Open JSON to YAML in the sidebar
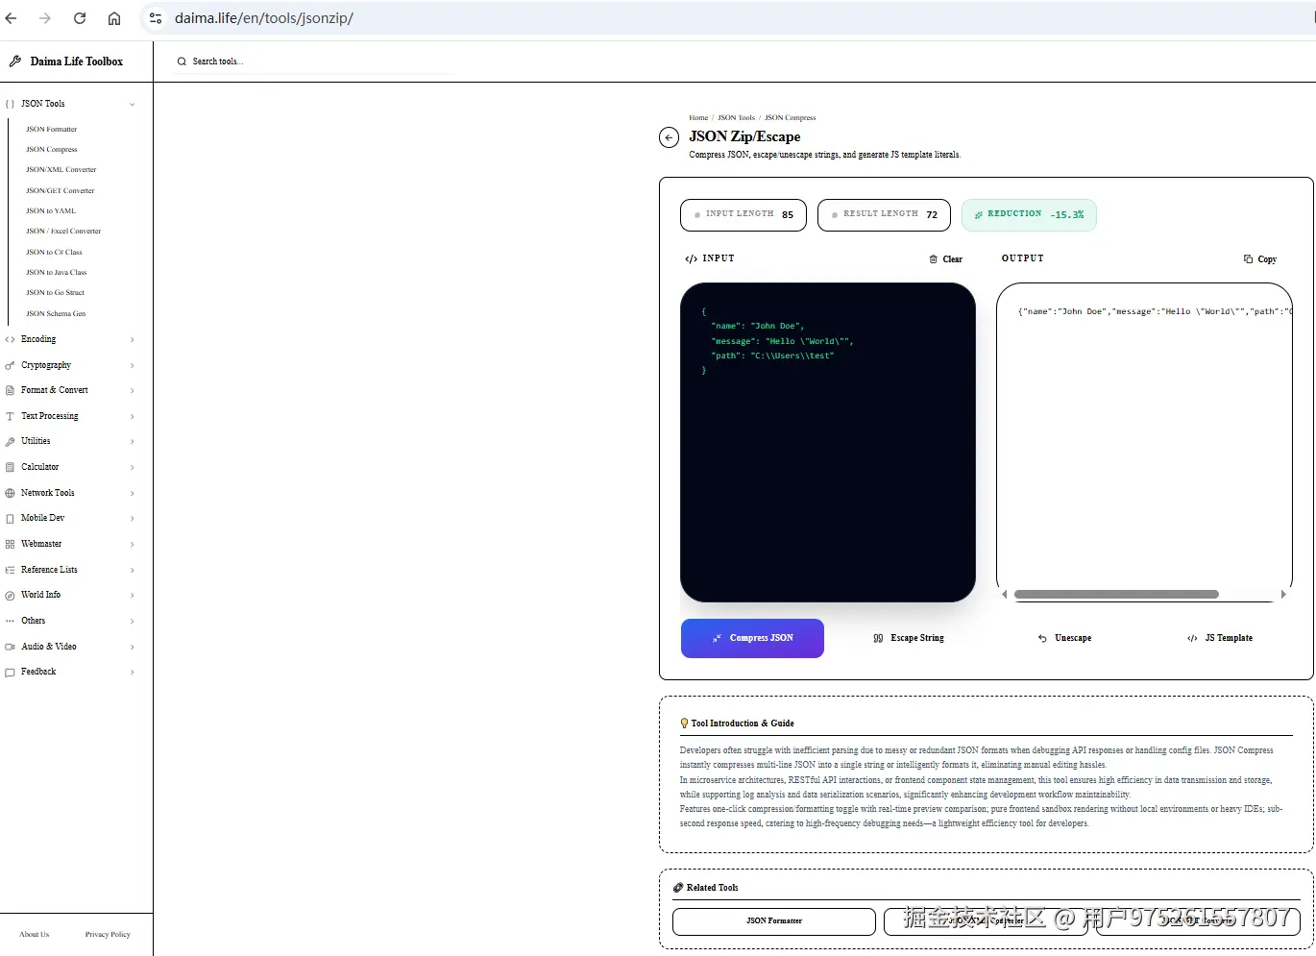 (51, 210)
